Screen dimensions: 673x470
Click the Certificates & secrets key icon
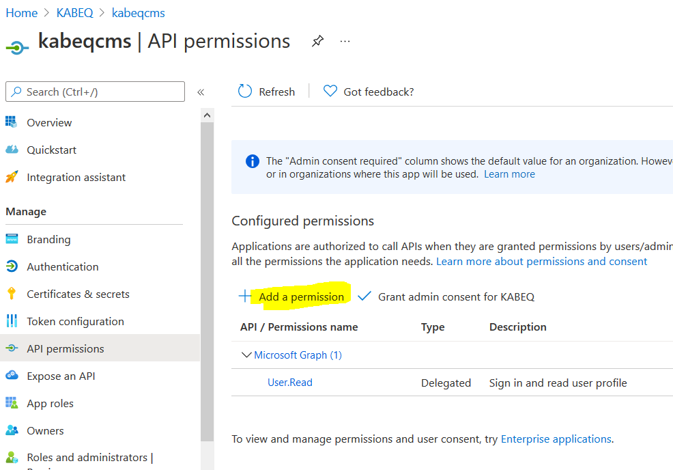pos(12,294)
